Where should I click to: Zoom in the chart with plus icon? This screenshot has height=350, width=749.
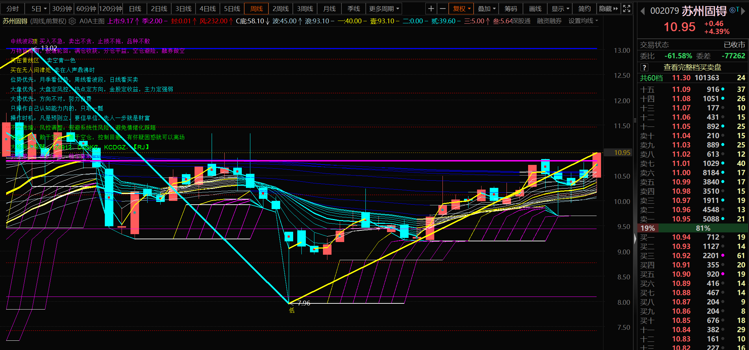click(431, 9)
